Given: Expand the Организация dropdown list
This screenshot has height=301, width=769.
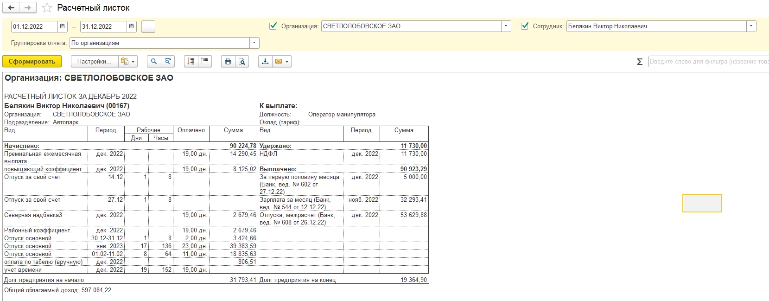Looking at the screenshot, I should 506,26.
